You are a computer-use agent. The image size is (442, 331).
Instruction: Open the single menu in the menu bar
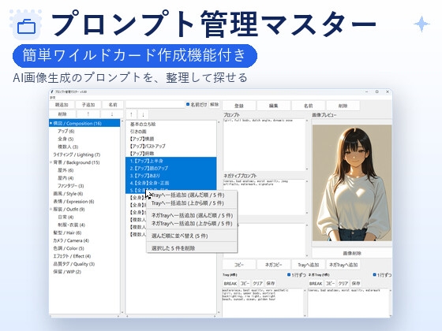(x=53, y=98)
